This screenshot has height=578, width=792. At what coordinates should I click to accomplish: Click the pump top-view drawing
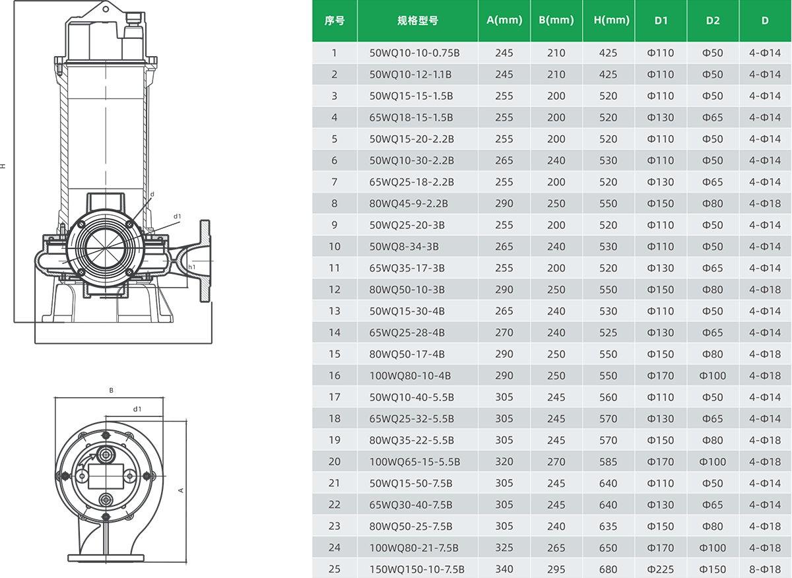pos(121,481)
